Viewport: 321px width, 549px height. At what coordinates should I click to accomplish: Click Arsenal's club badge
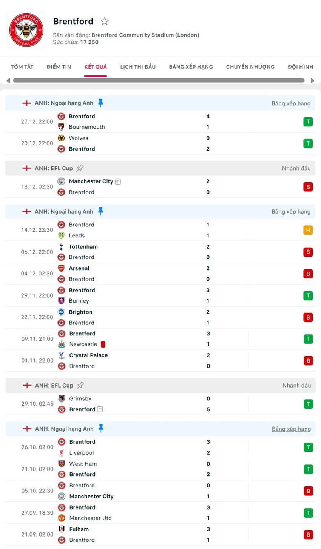tap(61, 268)
